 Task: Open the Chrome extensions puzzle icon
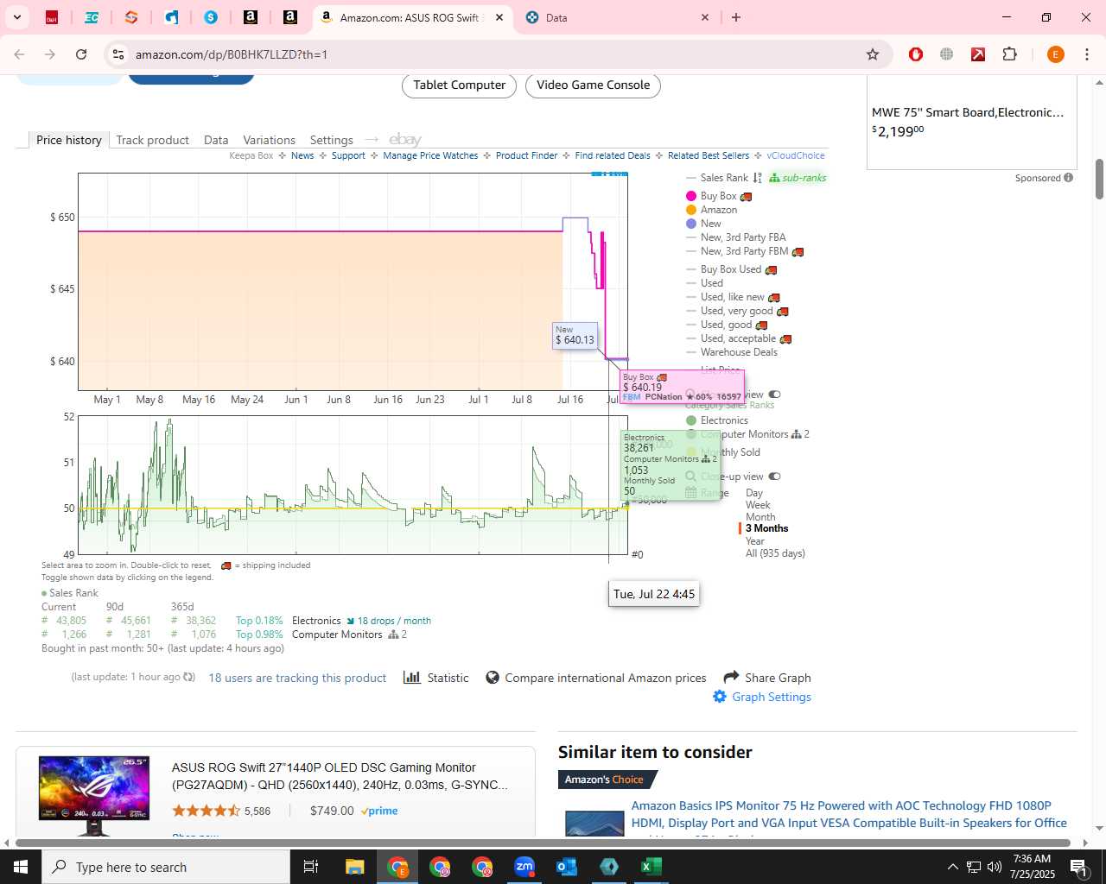(x=1009, y=54)
